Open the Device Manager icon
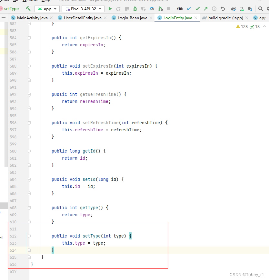The height and width of the screenshot is (280, 269). tap(242, 9)
